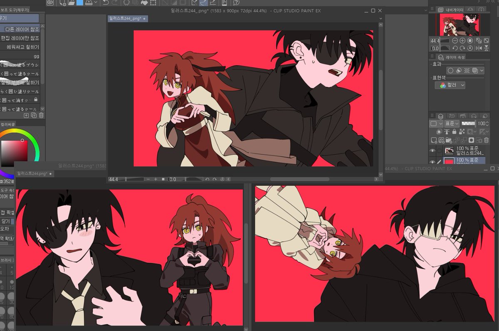499x331 pixels.
Task: Select 에워싸고 칠하기 sub tool
Action: (x=20, y=47)
